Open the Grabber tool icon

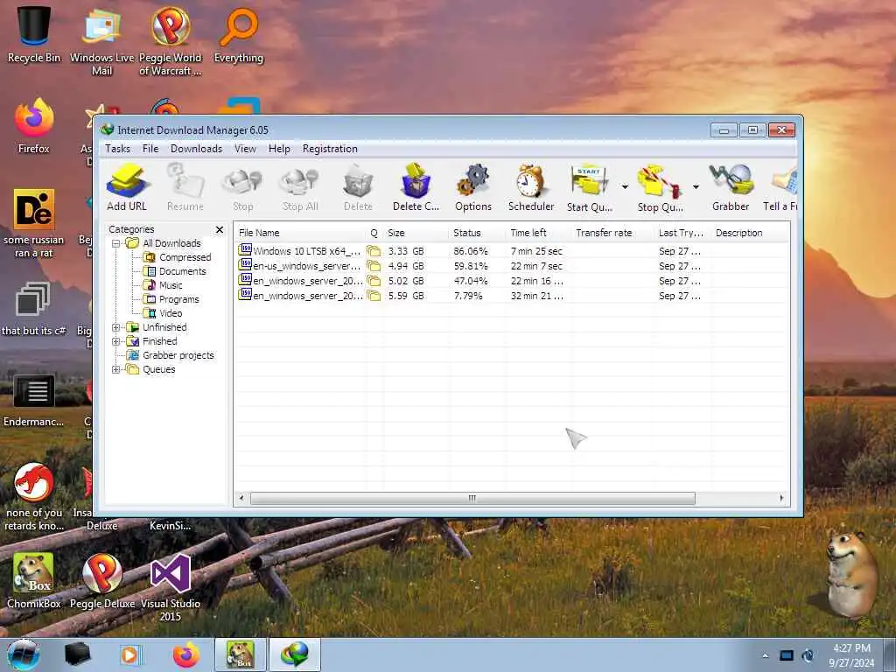coord(731,187)
